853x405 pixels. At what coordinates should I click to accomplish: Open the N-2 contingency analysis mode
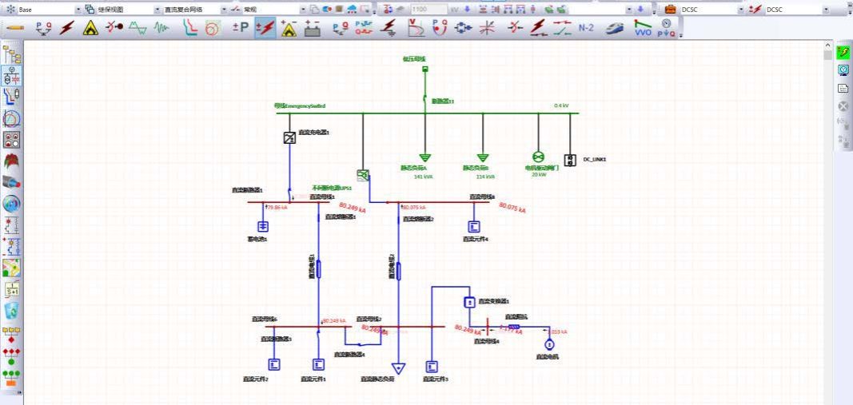[x=585, y=28]
